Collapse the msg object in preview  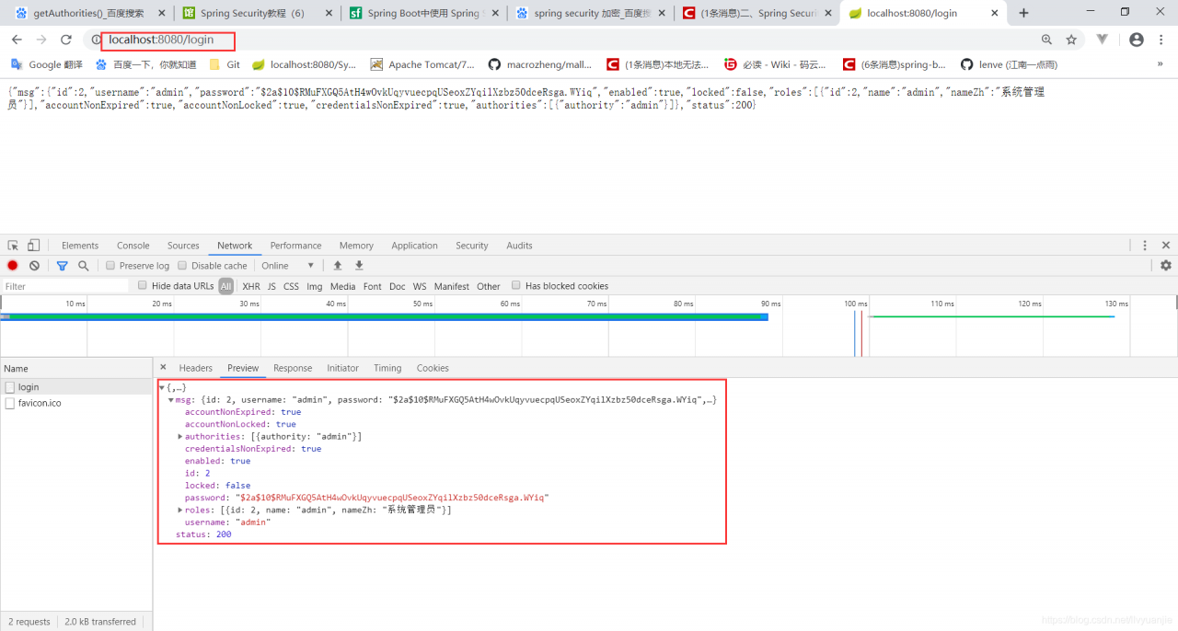[171, 400]
